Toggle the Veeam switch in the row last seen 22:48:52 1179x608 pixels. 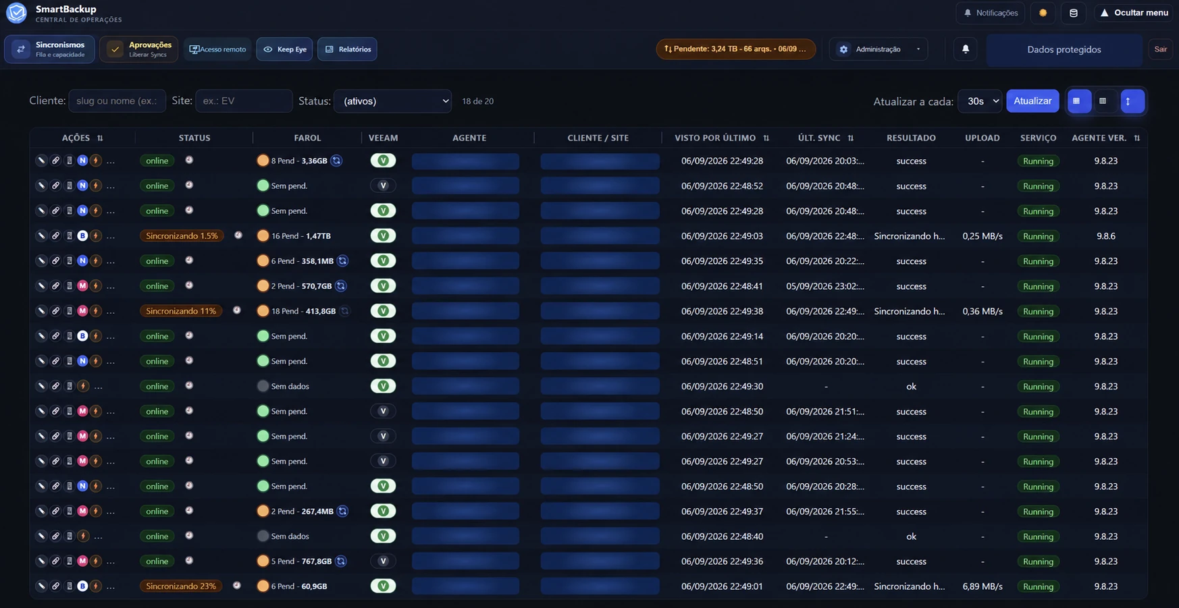tap(383, 186)
